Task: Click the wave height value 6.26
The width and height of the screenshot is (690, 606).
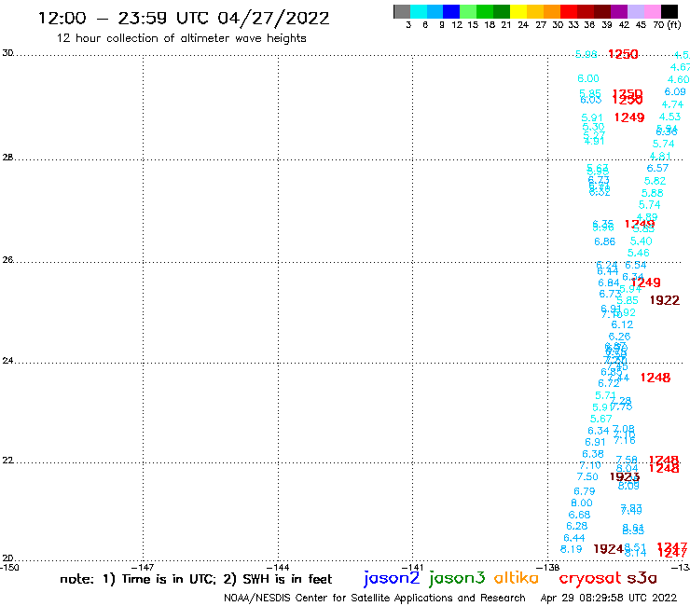Action: pos(619,337)
